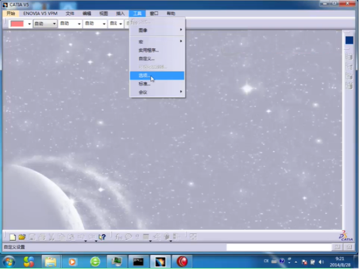
Task: Create a new document with New icon
Action: [13, 237]
